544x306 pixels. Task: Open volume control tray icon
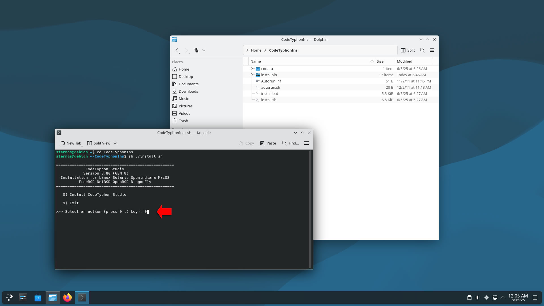pyautogui.click(x=478, y=297)
